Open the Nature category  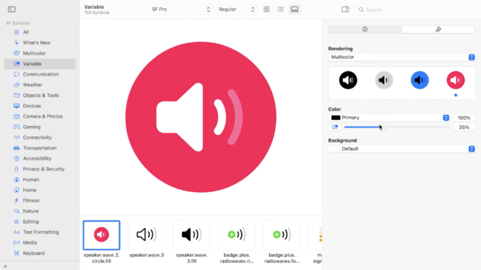(x=40, y=211)
